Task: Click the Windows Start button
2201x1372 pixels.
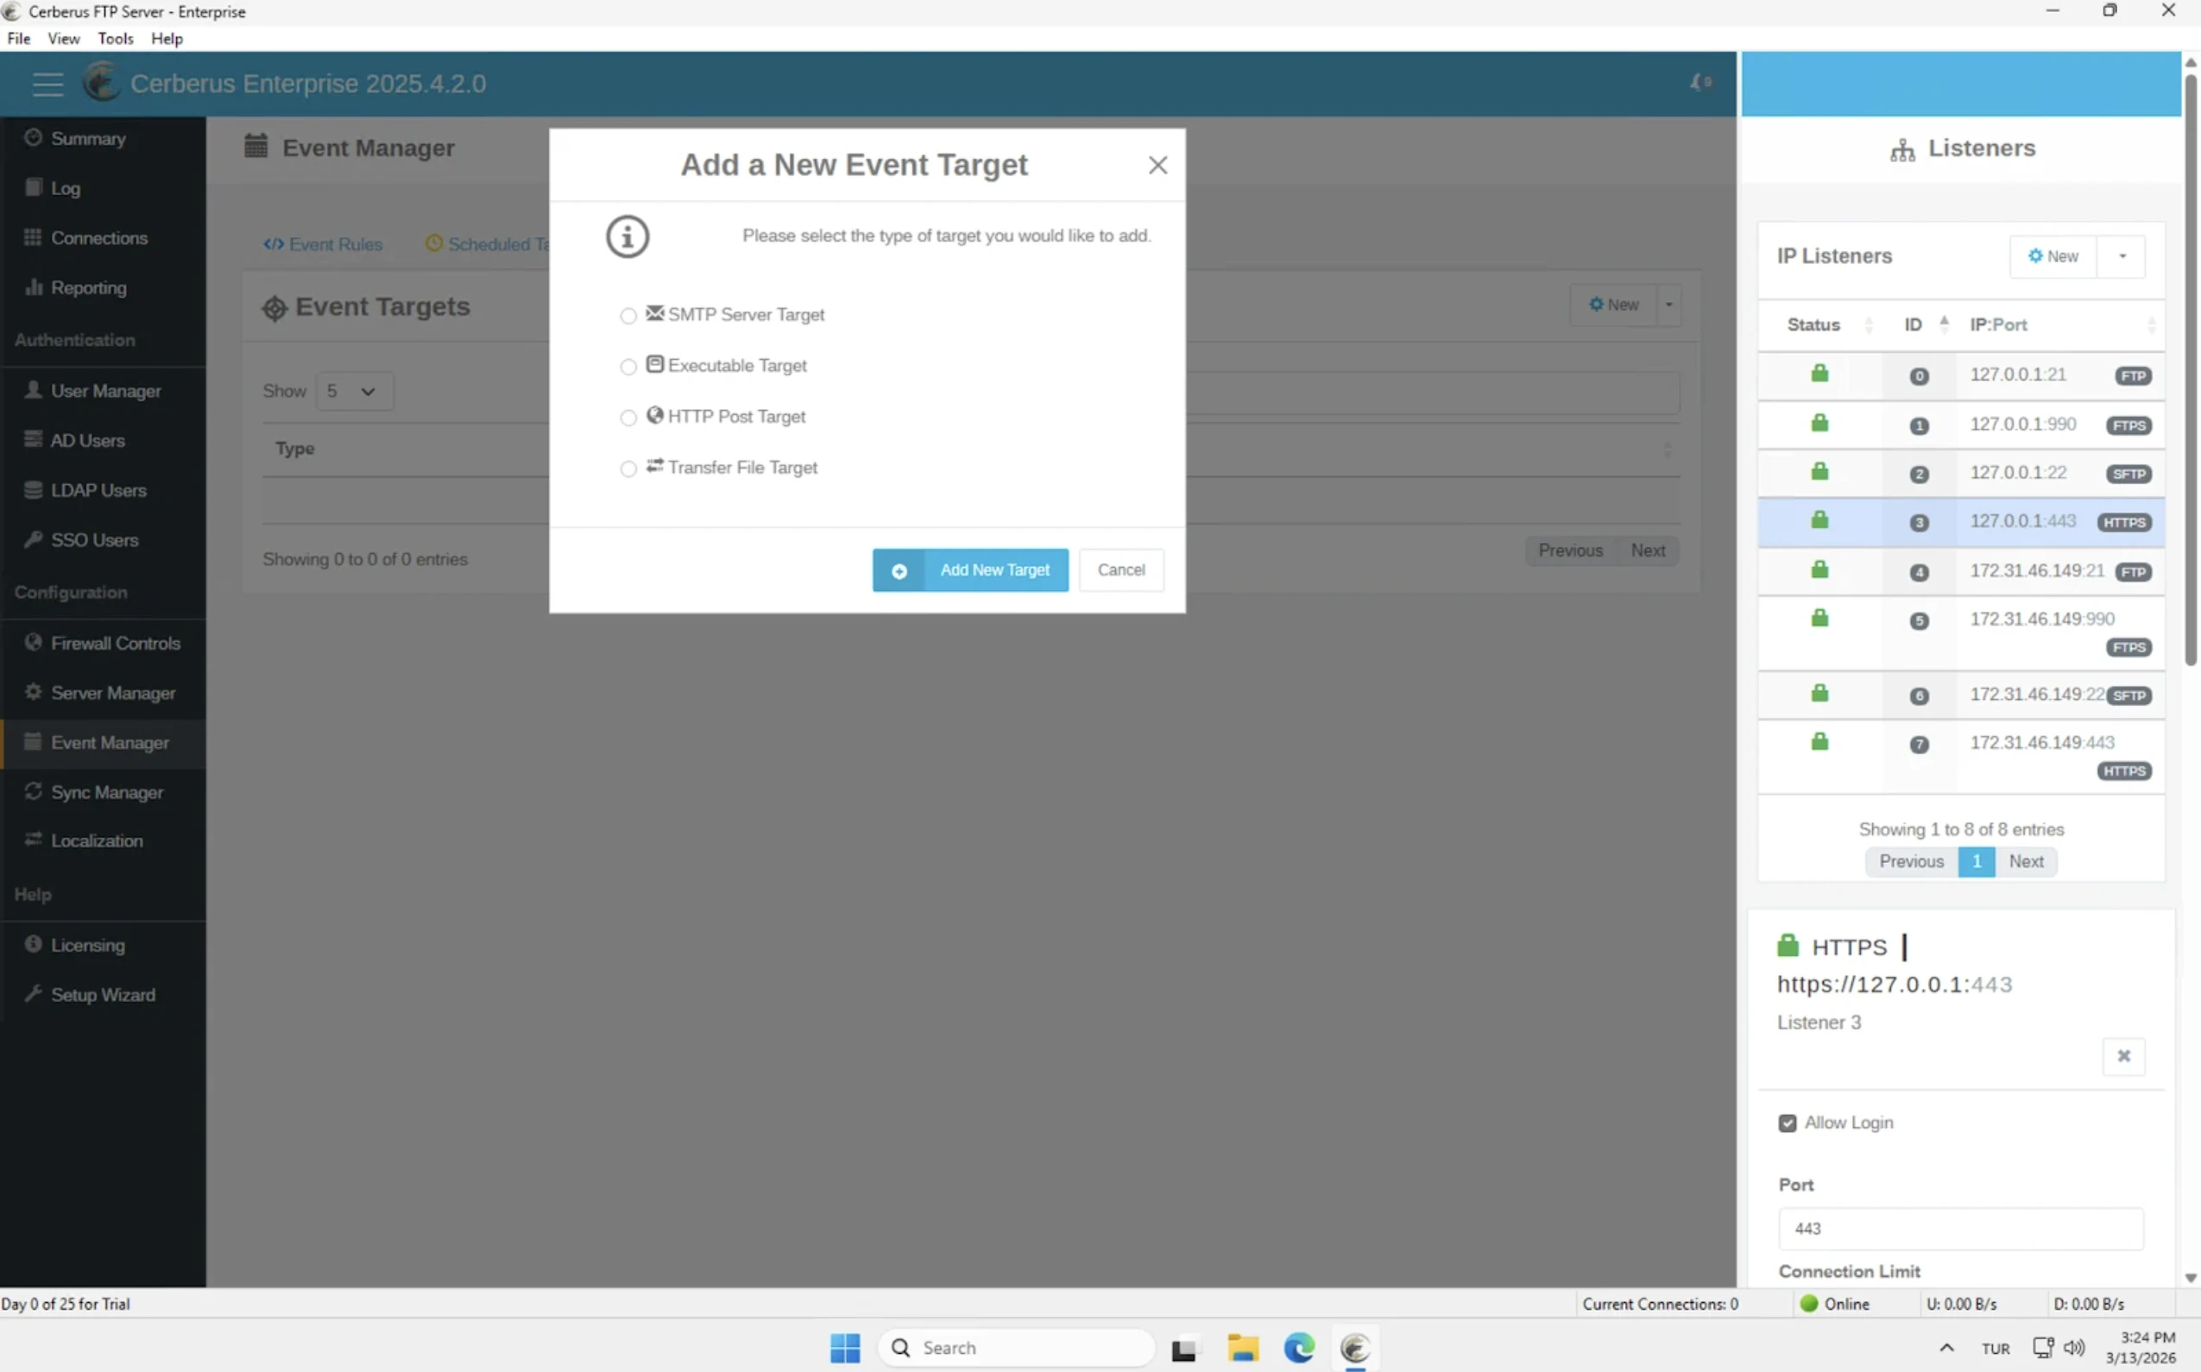Action: (845, 1349)
